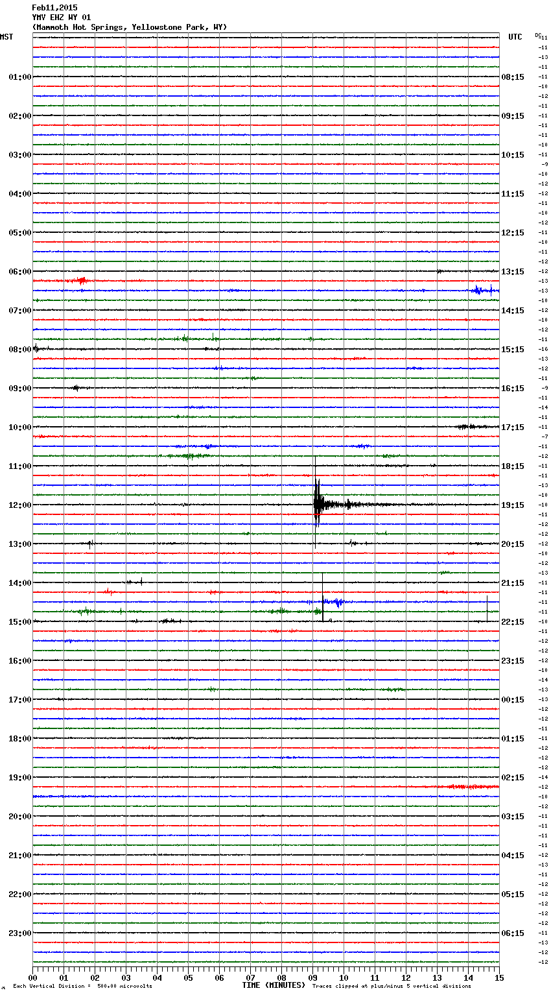Screen dimensions: 551x995
Task: Click the "09" minute tick label
Action: (313, 977)
